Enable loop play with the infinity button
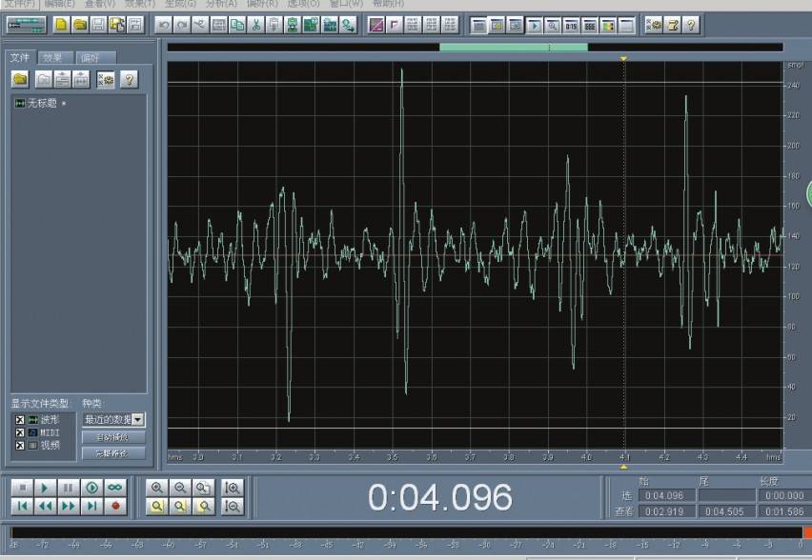The width and height of the screenshot is (812, 560). [115, 487]
